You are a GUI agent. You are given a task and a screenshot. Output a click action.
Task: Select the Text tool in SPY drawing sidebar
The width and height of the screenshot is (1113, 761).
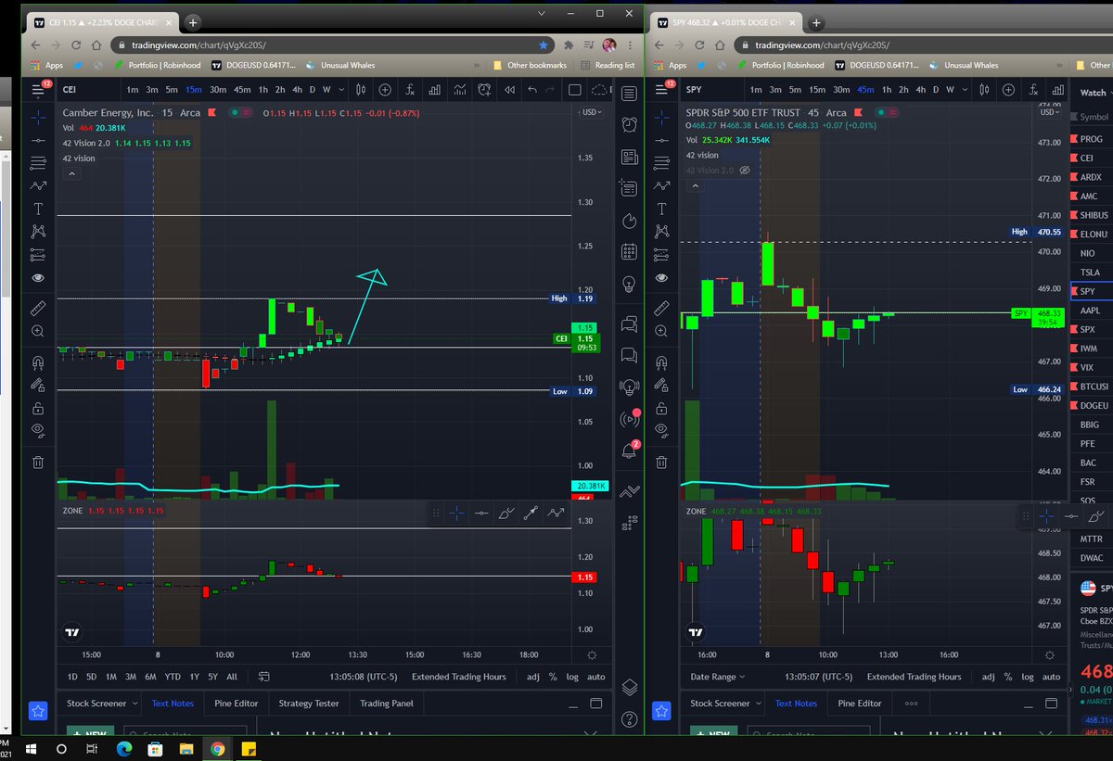click(x=661, y=209)
